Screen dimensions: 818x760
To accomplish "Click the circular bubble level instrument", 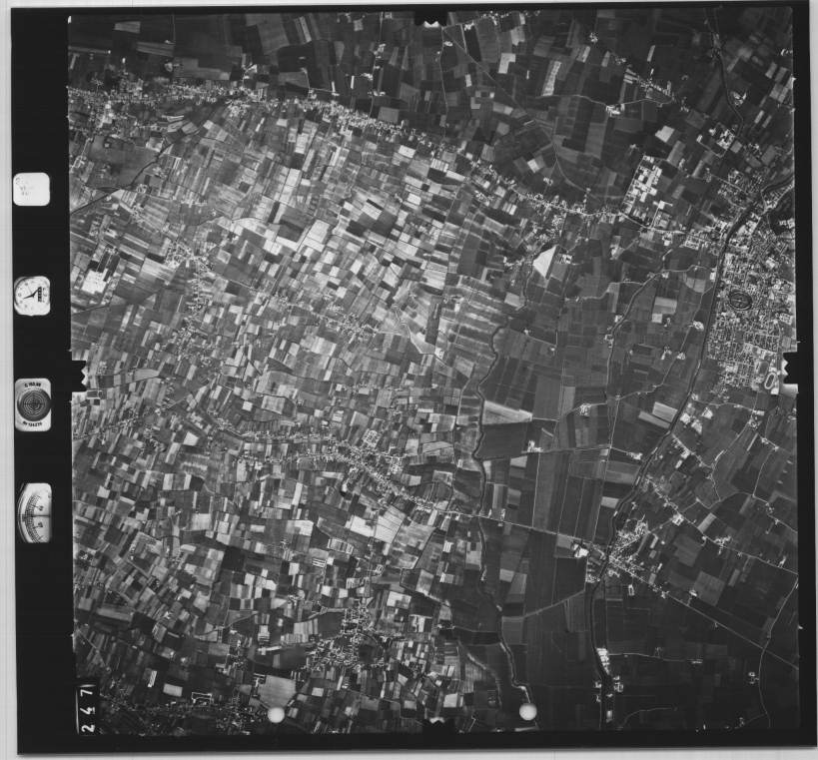I will 33,404.
